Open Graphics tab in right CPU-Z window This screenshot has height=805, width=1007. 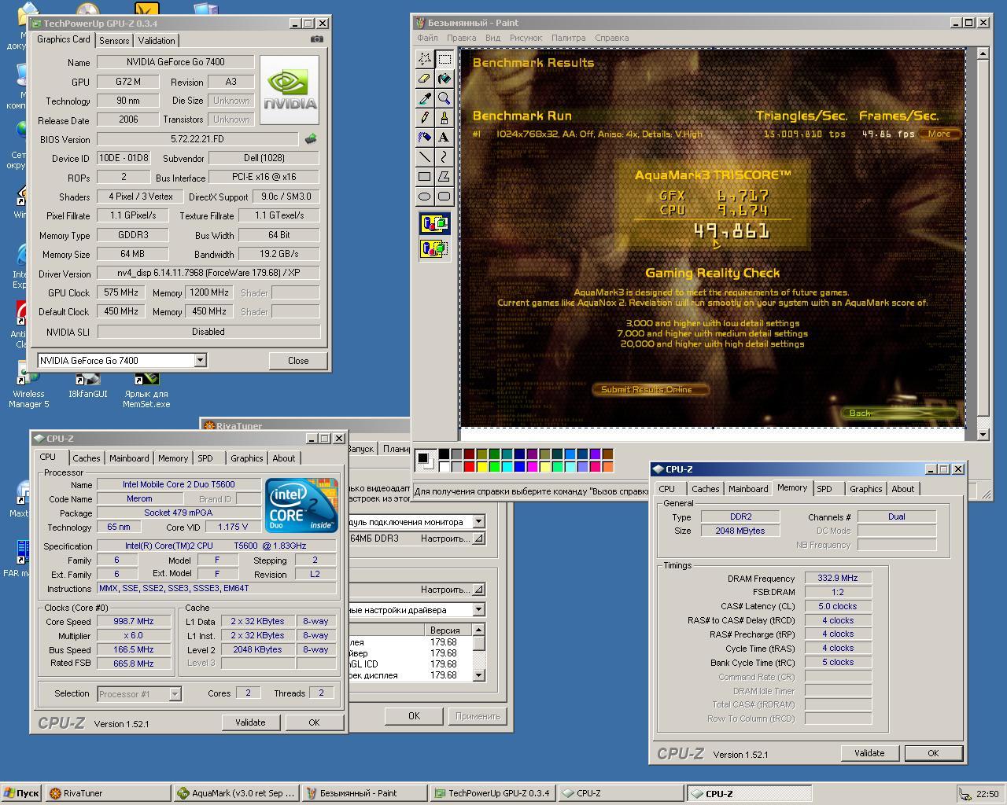click(x=865, y=489)
